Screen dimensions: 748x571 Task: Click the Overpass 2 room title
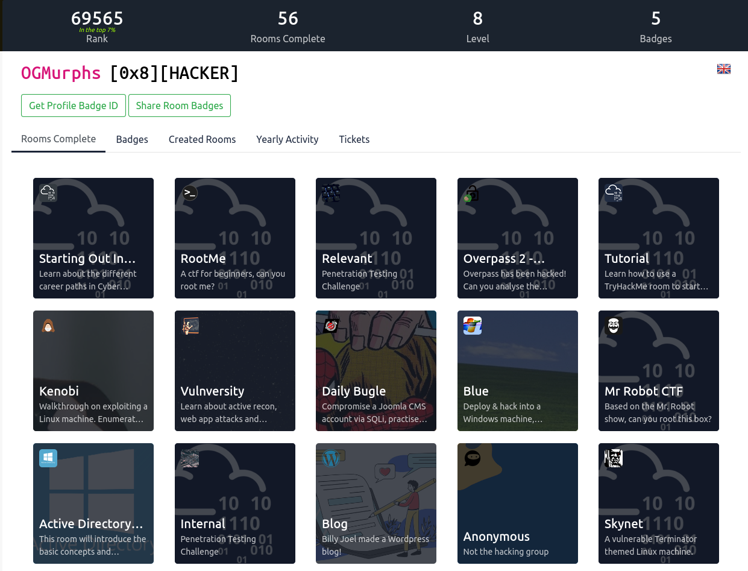(x=504, y=259)
